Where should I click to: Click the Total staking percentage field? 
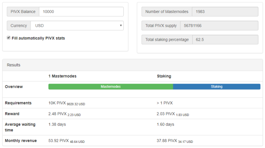coord(225,39)
